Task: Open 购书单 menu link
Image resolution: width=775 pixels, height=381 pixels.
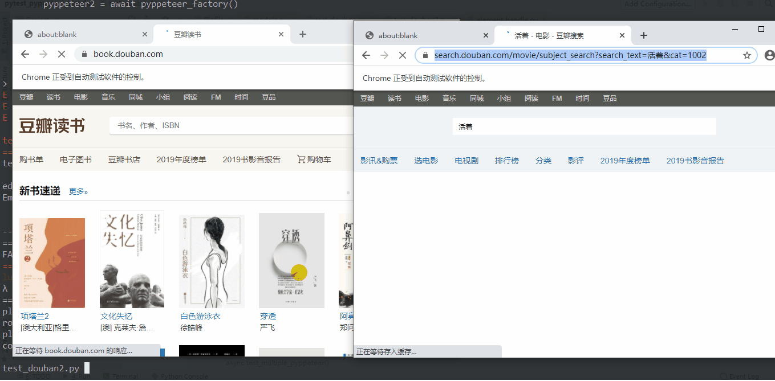Action: pos(31,159)
